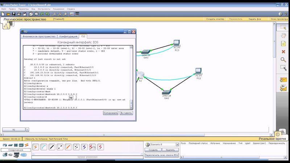Open the Activity Wizard icon
Screen dimensions: 290x163
pos(24,14)
